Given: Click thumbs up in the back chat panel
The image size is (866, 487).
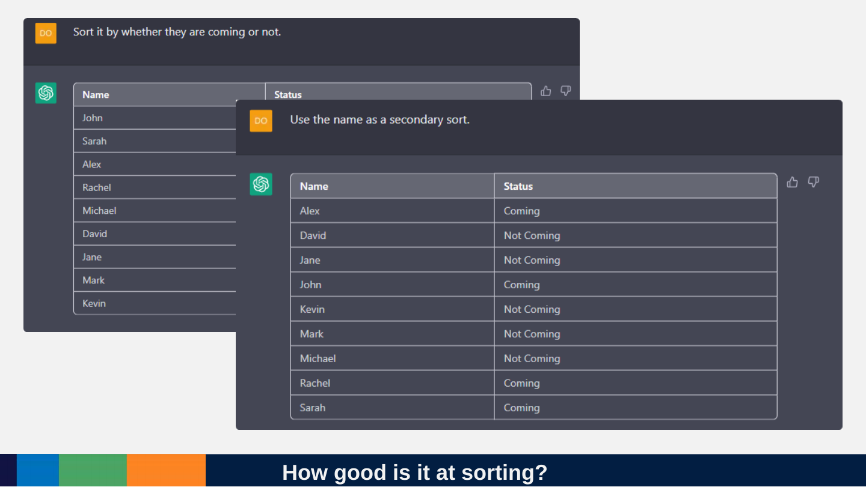Looking at the screenshot, I should click(546, 91).
